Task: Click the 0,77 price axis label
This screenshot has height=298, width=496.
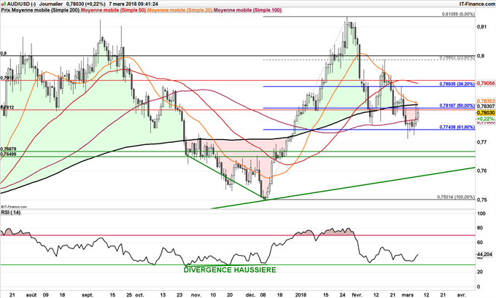Action: click(481, 142)
